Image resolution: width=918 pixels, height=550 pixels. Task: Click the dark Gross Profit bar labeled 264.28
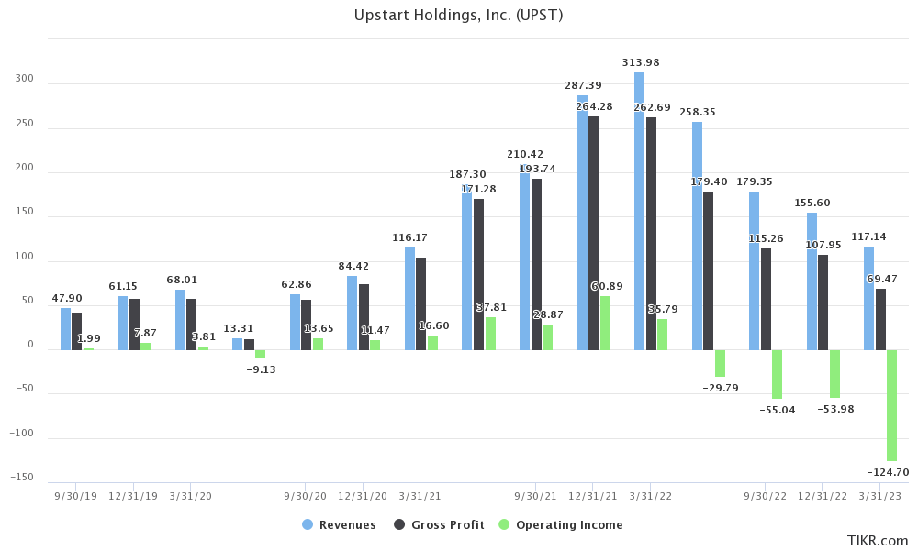593,229
